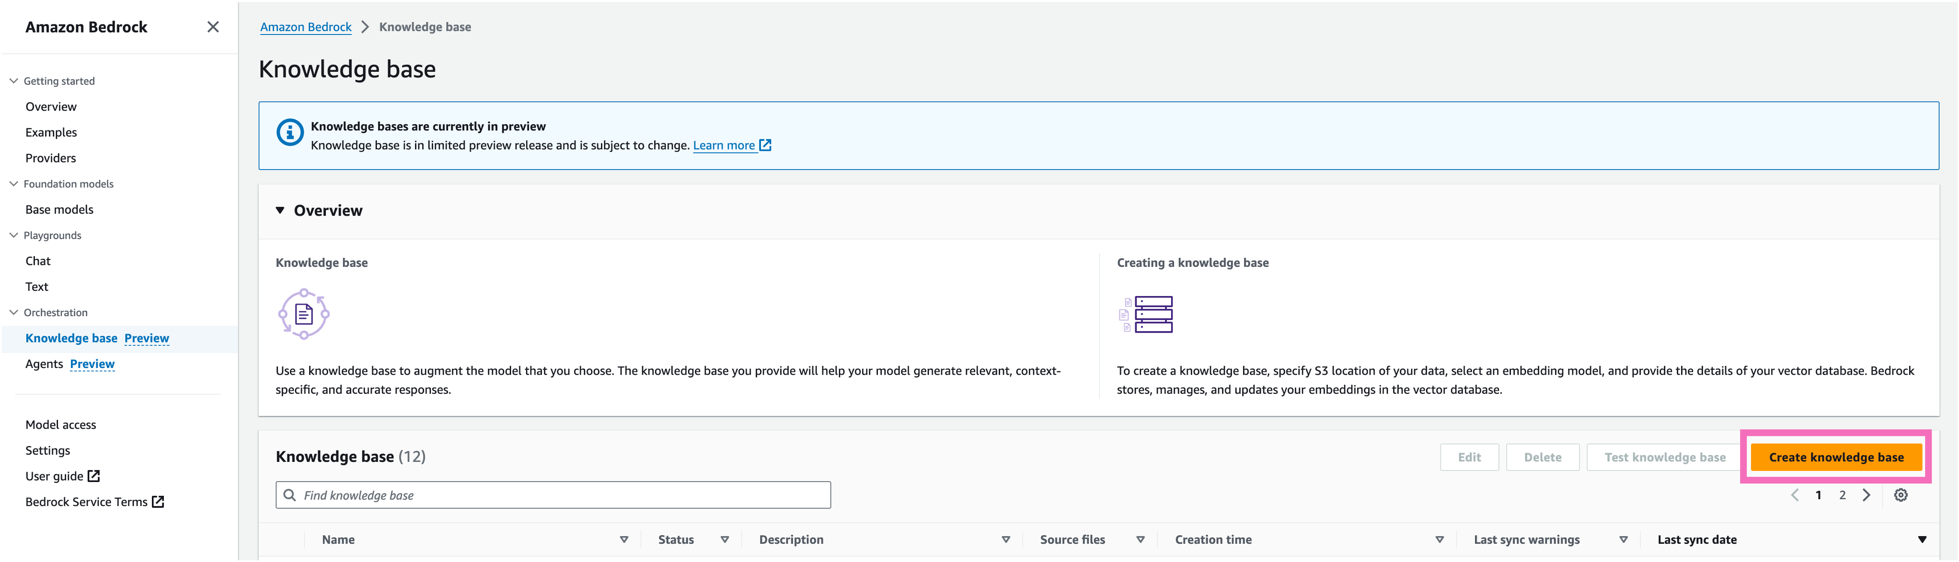Open table preferences gear icon

tap(1901, 495)
